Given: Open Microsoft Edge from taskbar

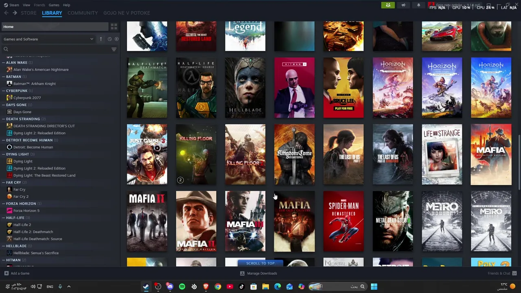Looking at the screenshot, I should [278, 286].
